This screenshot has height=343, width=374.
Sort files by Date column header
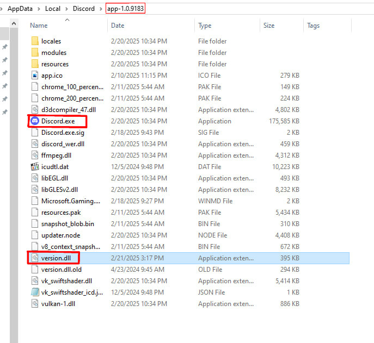118,26
